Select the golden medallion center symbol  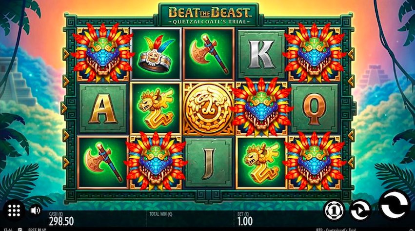click(208, 108)
